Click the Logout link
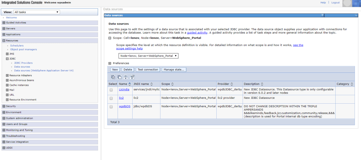The image size is (361, 160). pos(335,3)
